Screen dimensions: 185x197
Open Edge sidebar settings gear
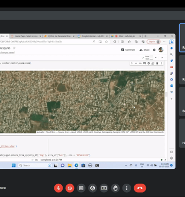click(172, 158)
